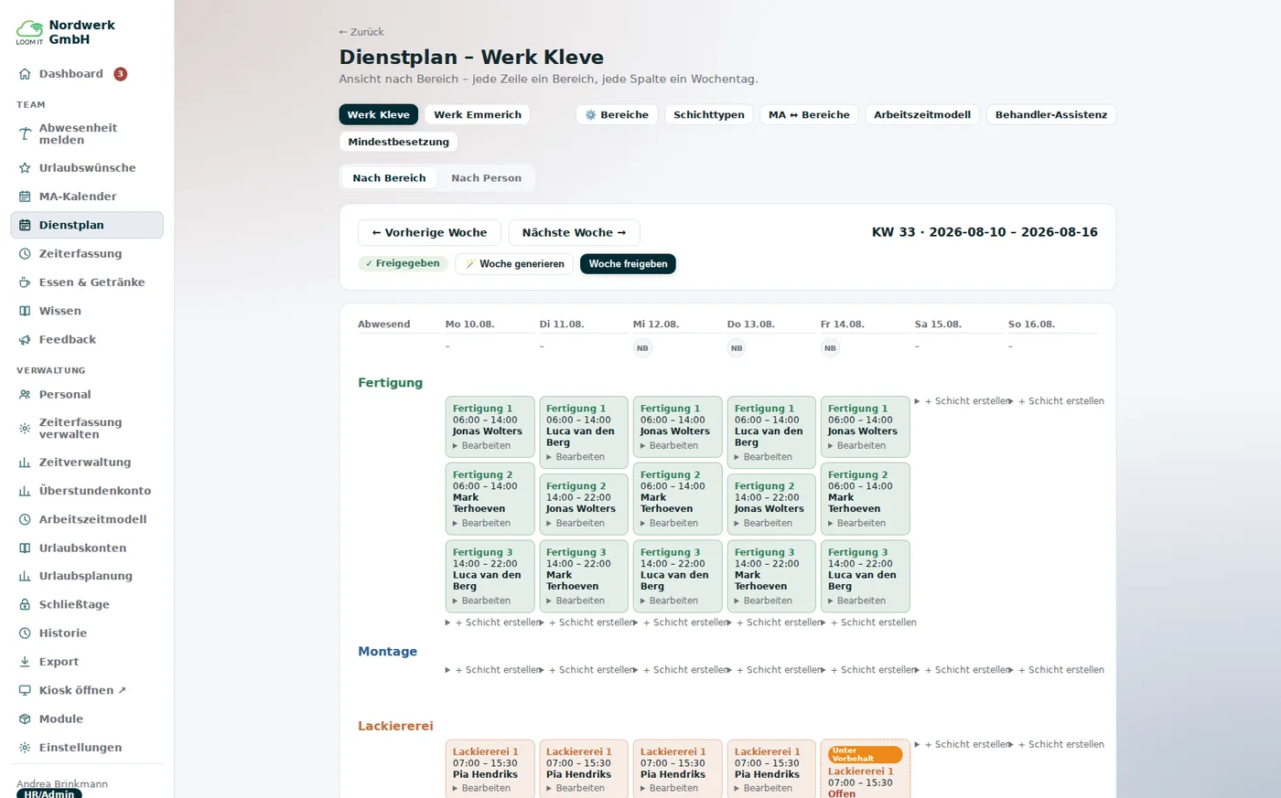Open Zeiterfassung clock icon in sidebar
The width and height of the screenshot is (1281, 798).
25,254
